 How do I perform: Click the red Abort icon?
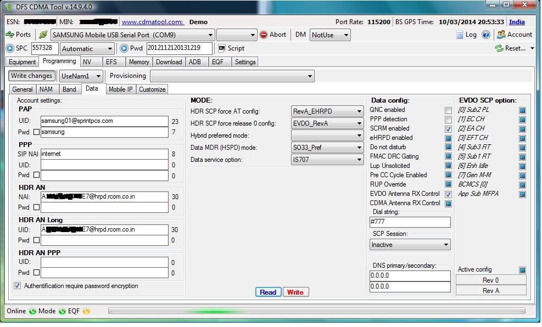[x=264, y=35]
